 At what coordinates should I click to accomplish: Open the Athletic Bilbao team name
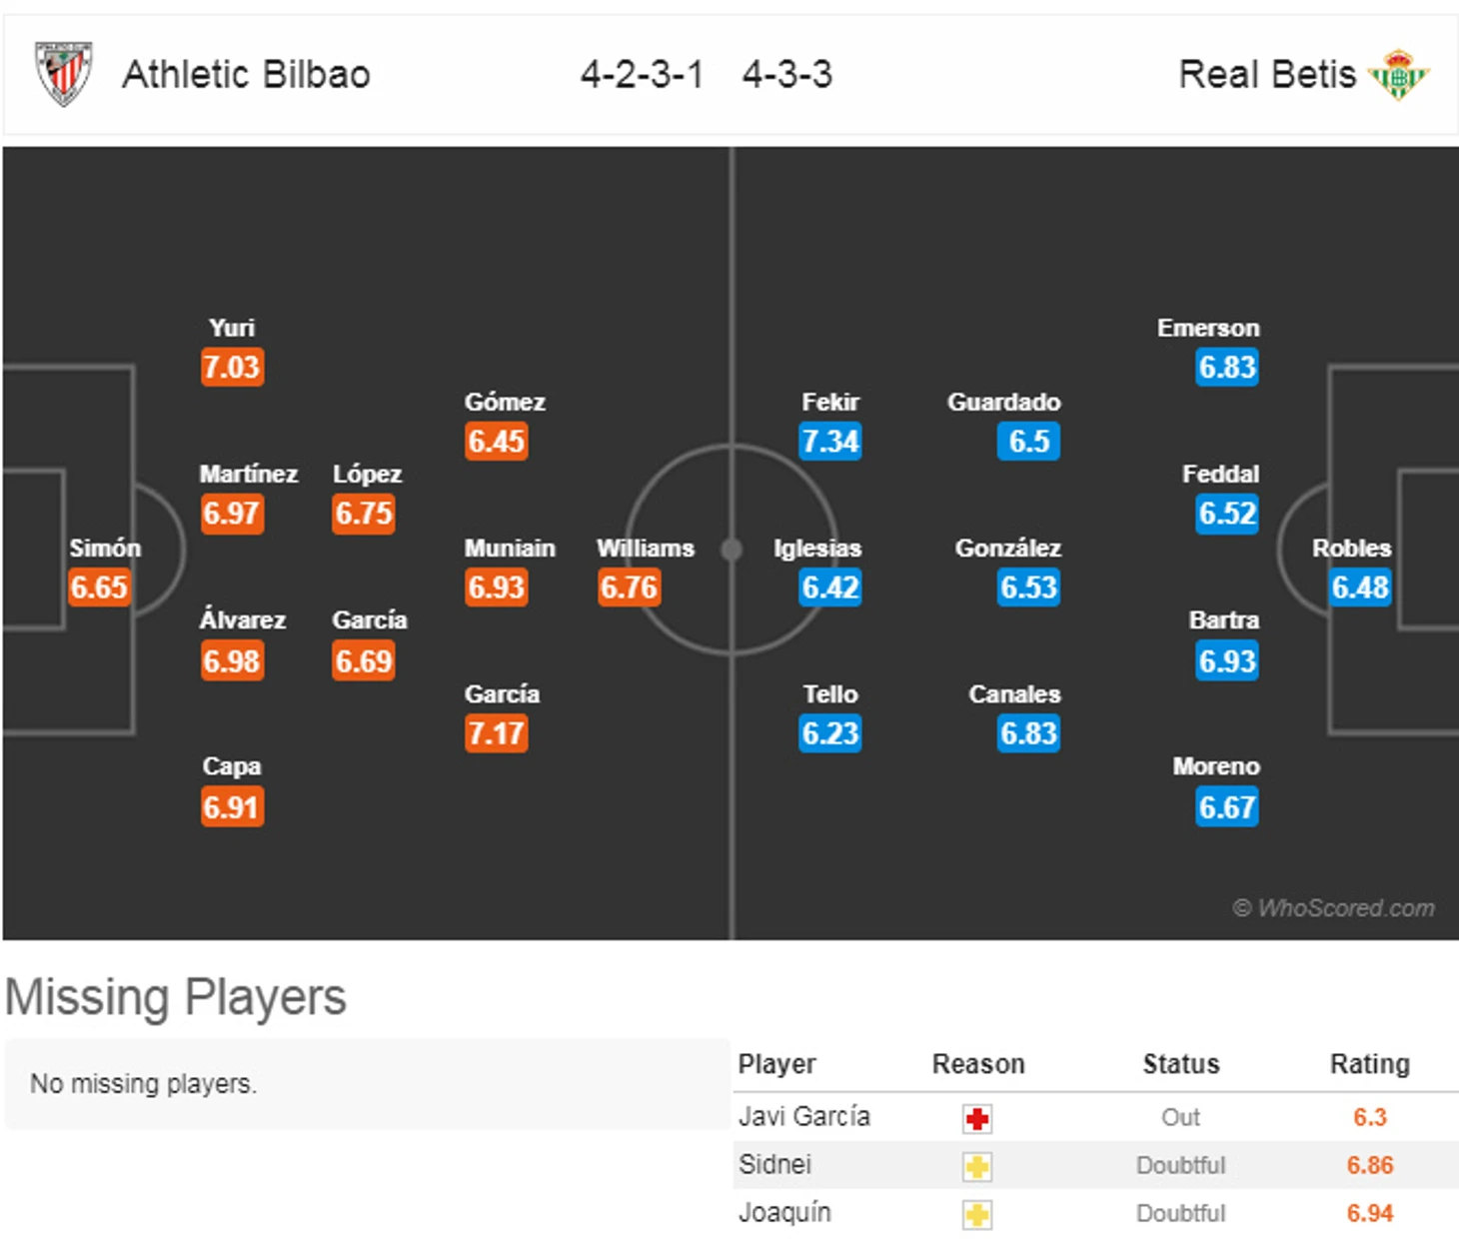(x=246, y=74)
